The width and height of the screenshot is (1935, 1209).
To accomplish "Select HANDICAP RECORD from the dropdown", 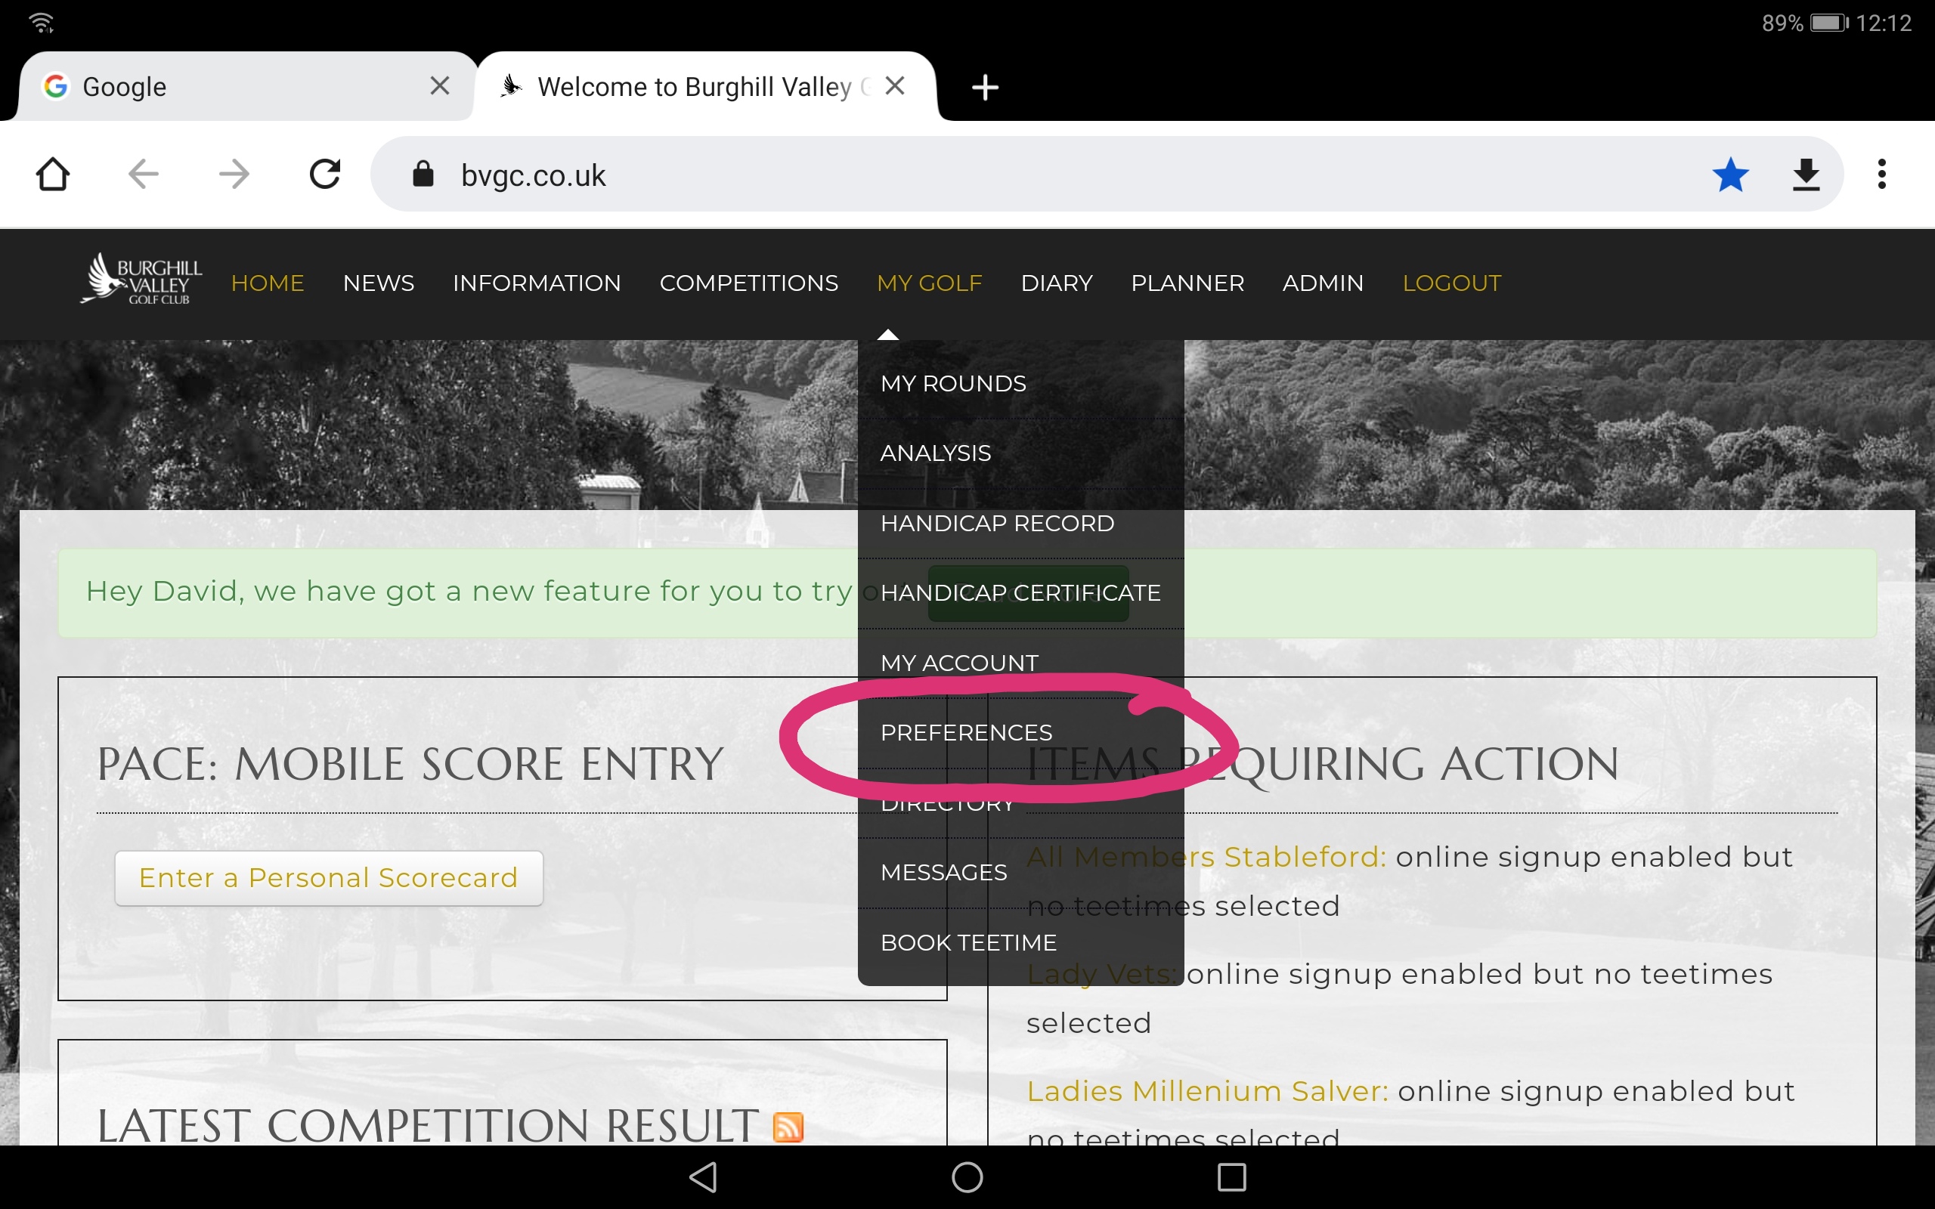I will (x=1020, y=524).
